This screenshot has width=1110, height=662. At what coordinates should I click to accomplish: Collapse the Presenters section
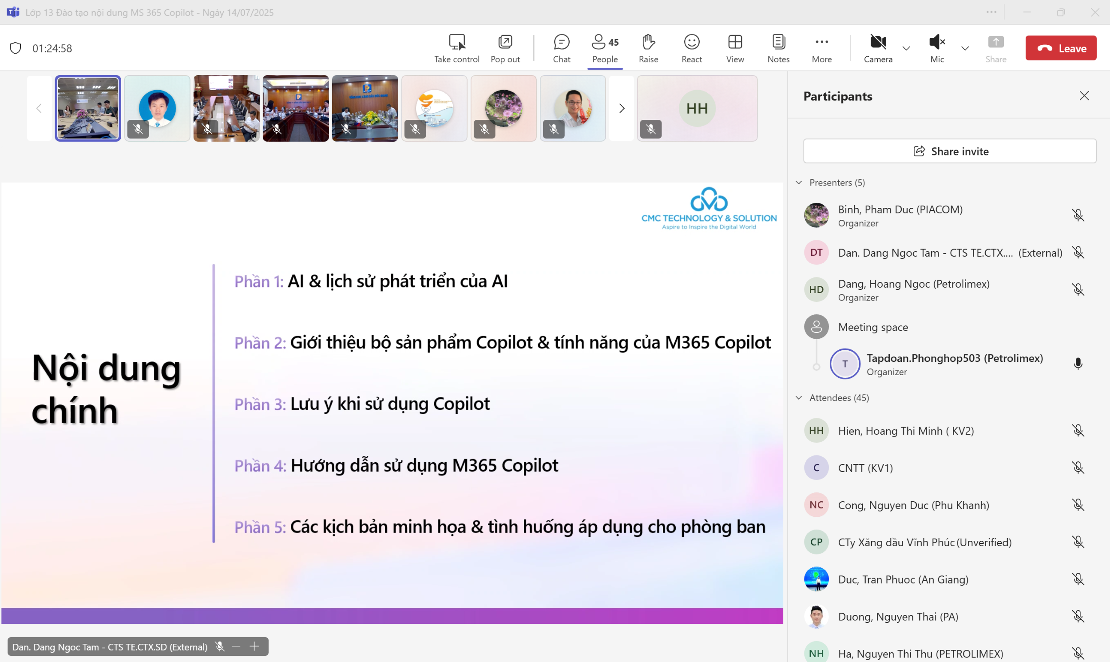coord(799,182)
